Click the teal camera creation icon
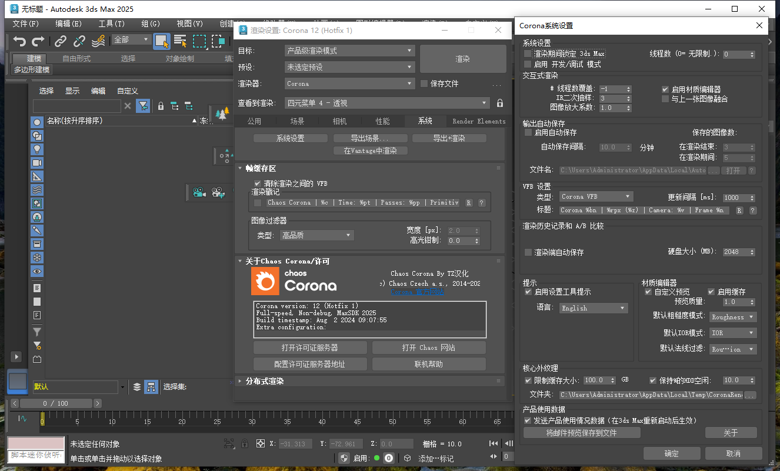780x471 pixels. [x=199, y=192]
